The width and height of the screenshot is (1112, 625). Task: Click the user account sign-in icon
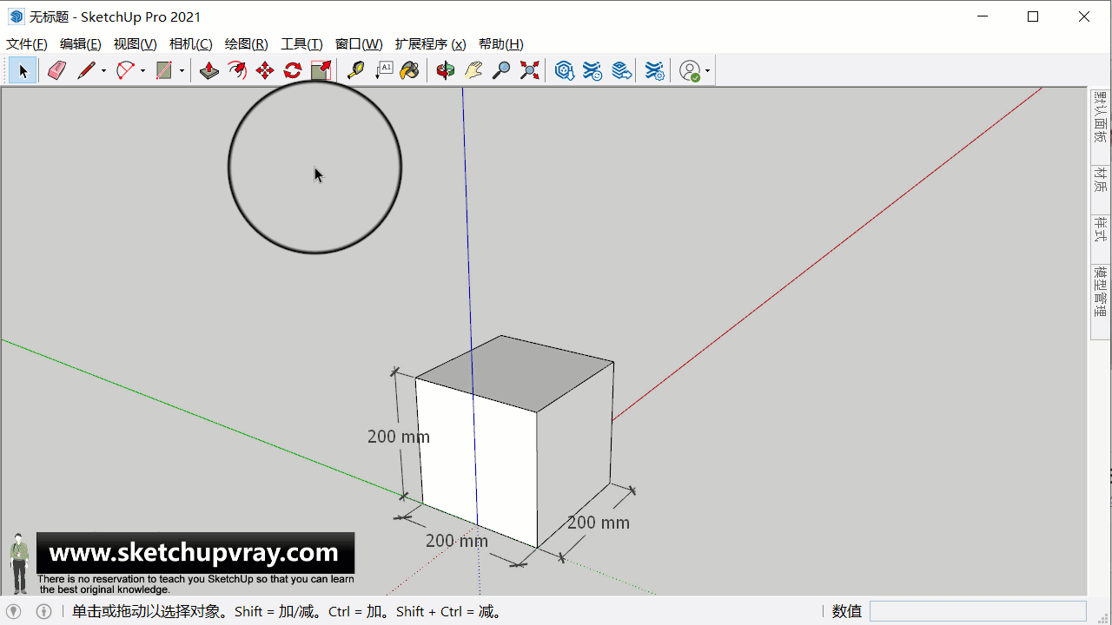690,71
